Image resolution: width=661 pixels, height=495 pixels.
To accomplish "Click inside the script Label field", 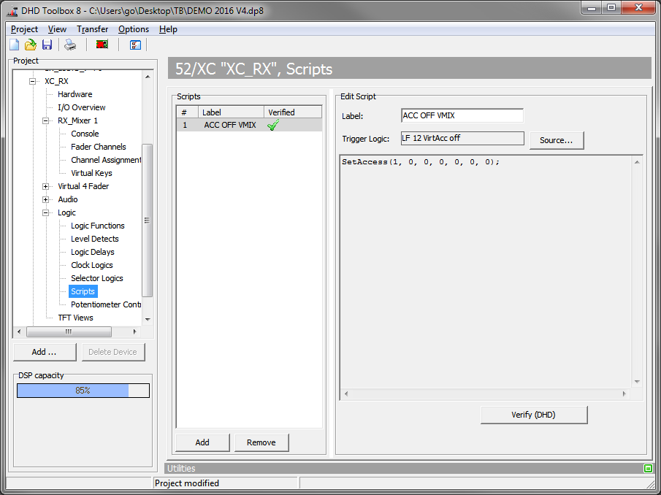I will coord(462,115).
